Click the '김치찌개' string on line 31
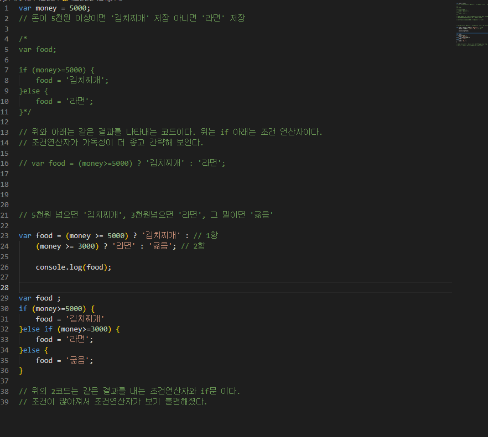488x437 pixels. [85, 319]
